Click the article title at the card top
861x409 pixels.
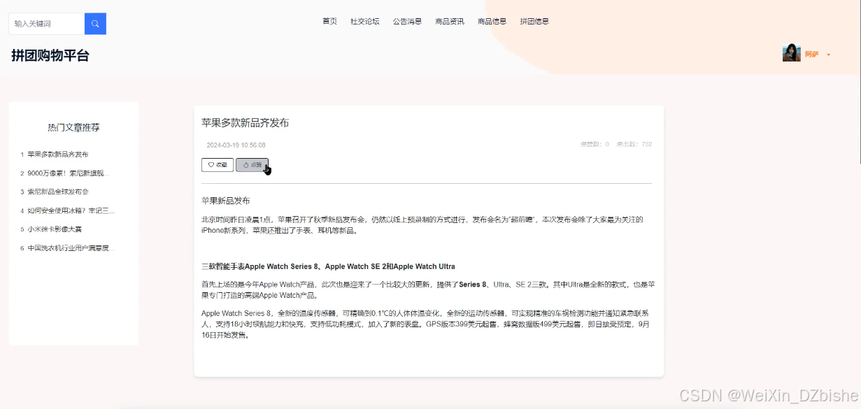coord(245,123)
